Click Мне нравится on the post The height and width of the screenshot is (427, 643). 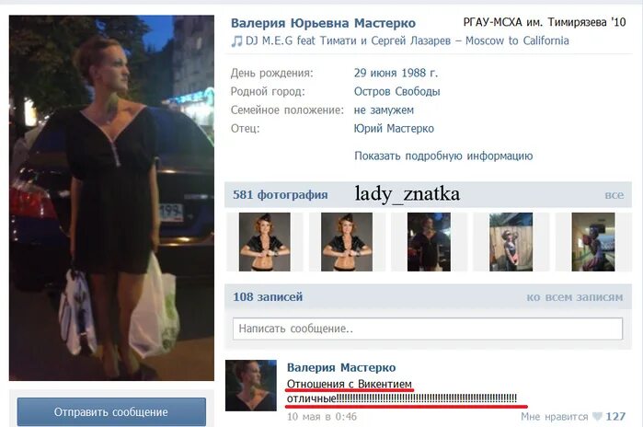pyautogui.click(x=554, y=417)
